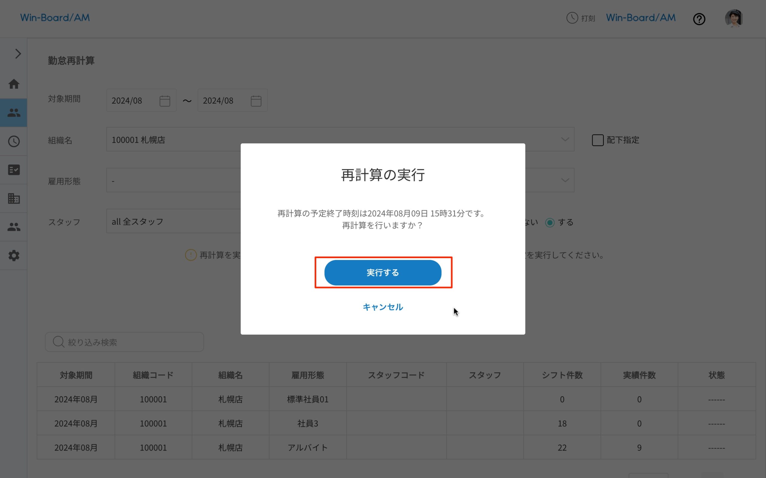766x478 pixels.
Task: Toggle the 配下指定 option off
Action: 598,140
